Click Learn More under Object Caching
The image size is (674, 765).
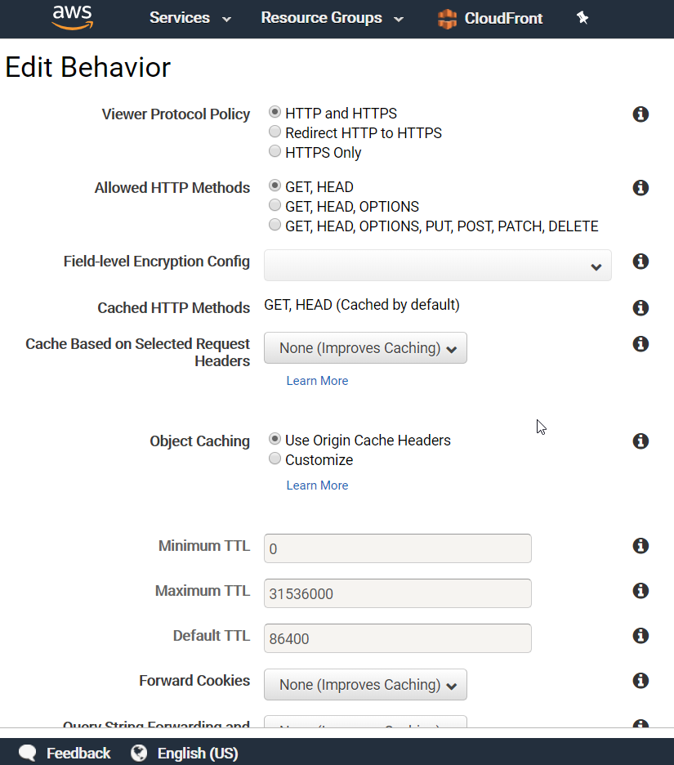pos(317,485)
